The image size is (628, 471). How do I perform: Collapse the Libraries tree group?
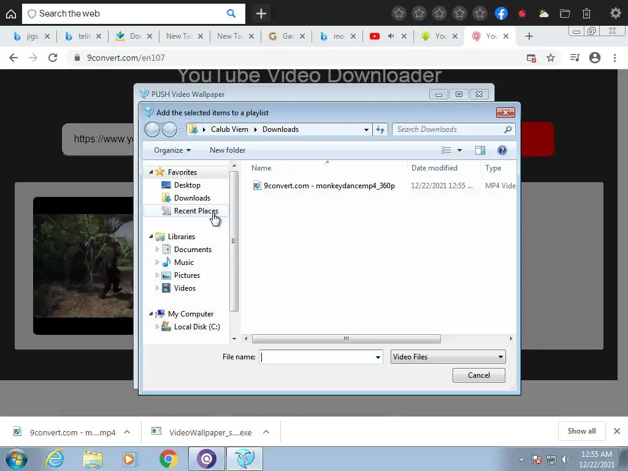point(151,236)
